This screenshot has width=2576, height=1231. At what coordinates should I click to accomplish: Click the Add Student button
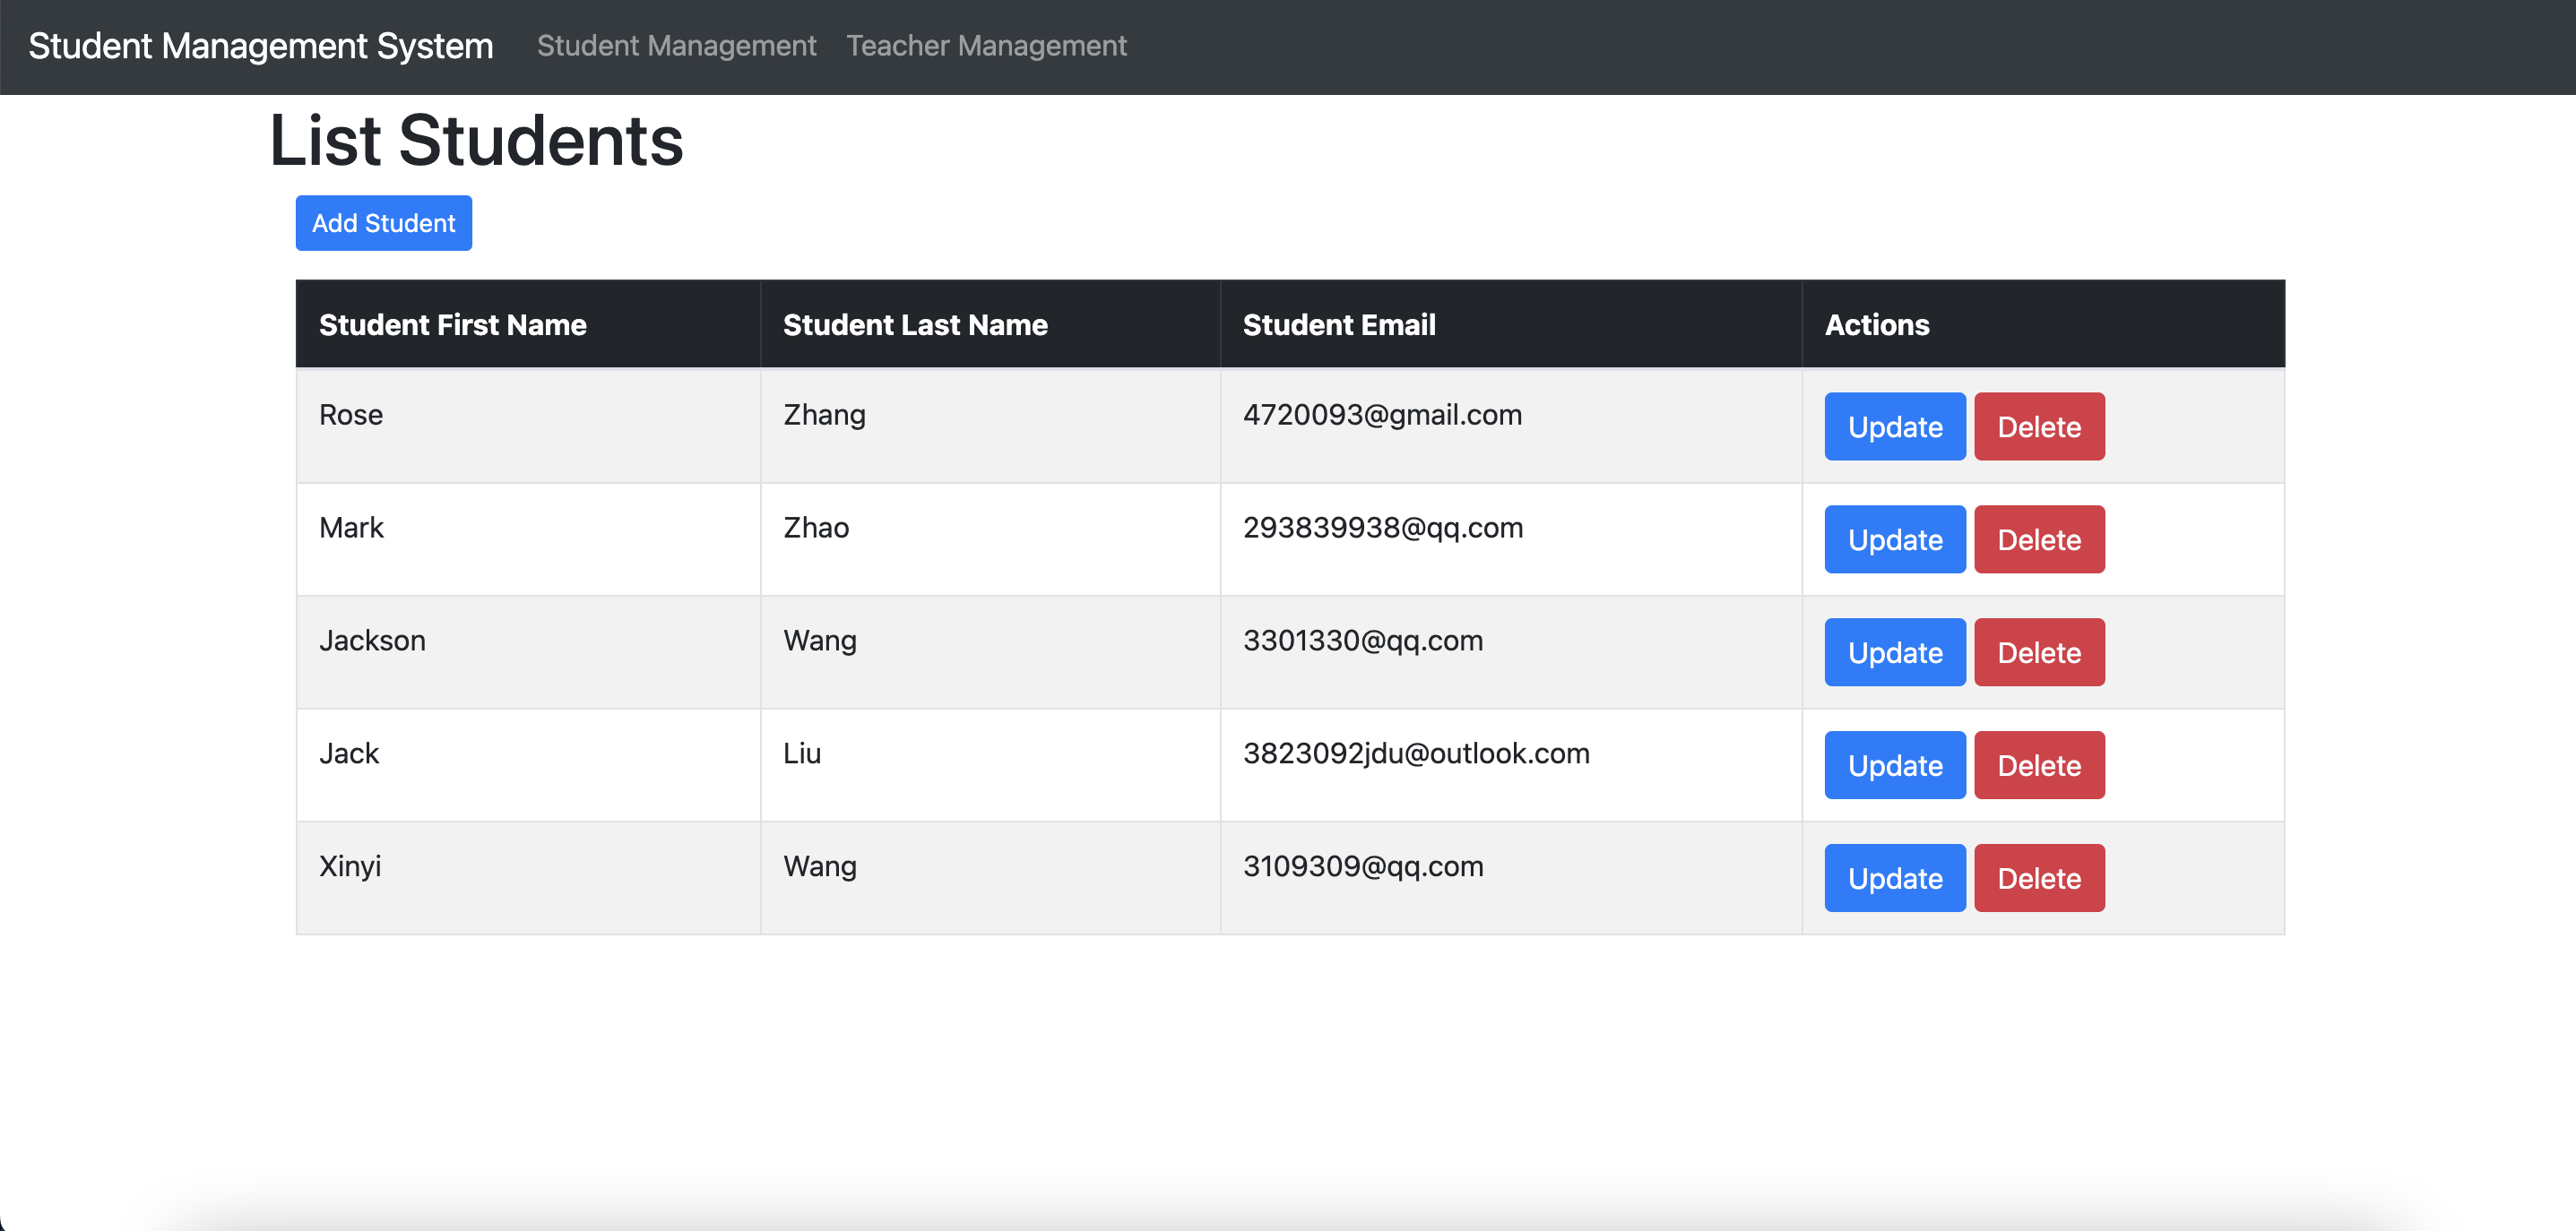coord(384,223)
